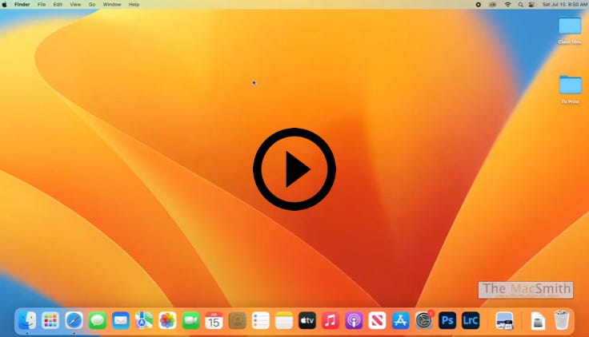The height and width of the screenshot is (337, 589).
Task: Start FaceTime from the Dock
Action: [x=190, y=320]
